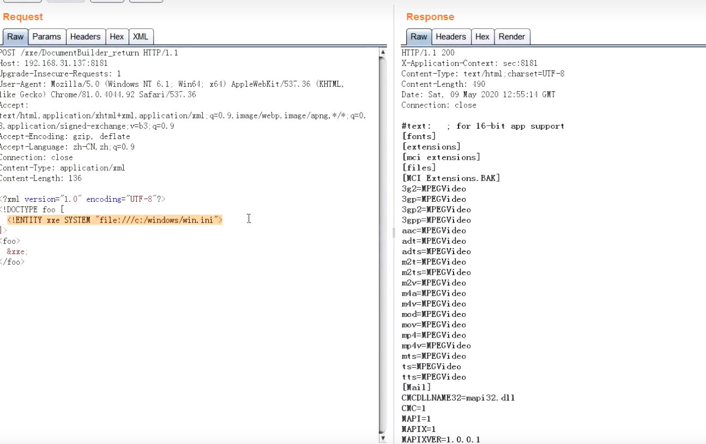Click the &xxe; entity reference
706x444 pixels.
coord(17,251)
